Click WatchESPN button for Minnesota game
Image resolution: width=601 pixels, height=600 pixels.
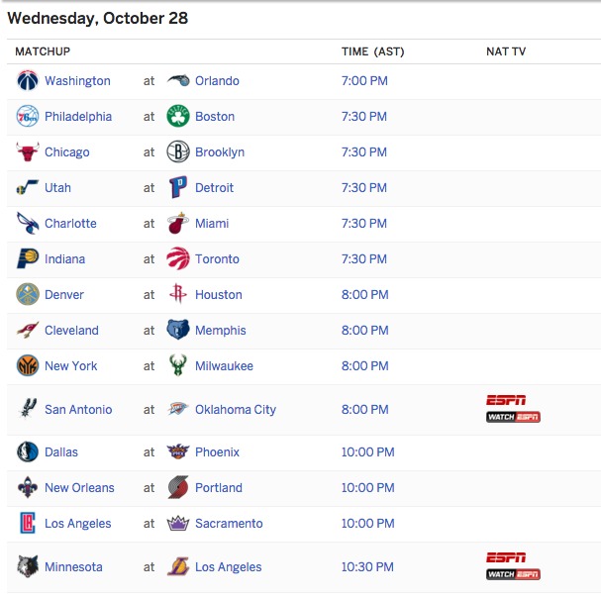(513, 574)
